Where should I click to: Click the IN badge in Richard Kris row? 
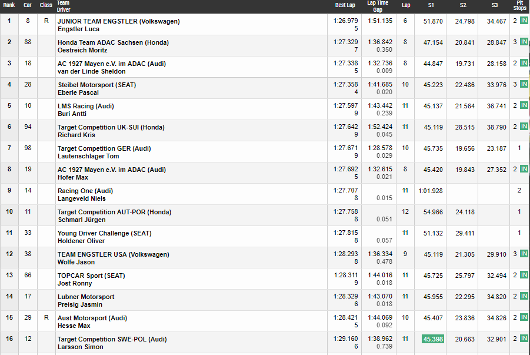point(524,127)
